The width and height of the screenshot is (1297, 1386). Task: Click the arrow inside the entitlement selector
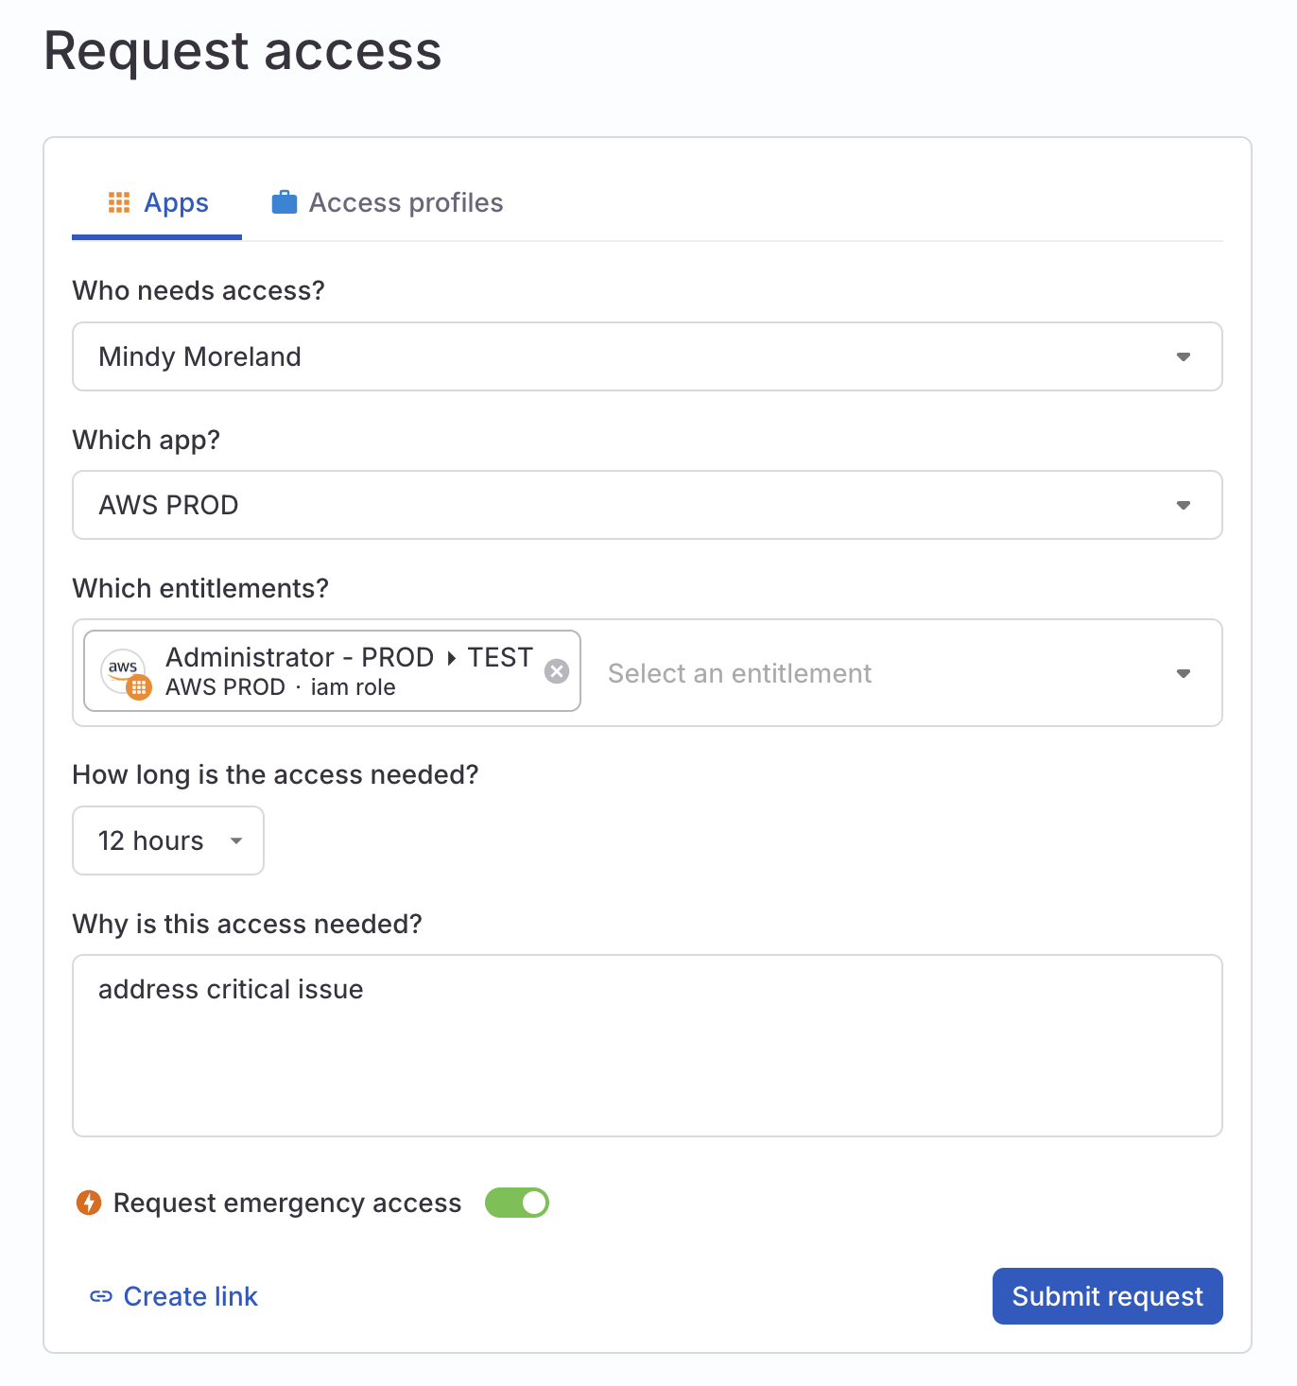[x=1184, y=672]
